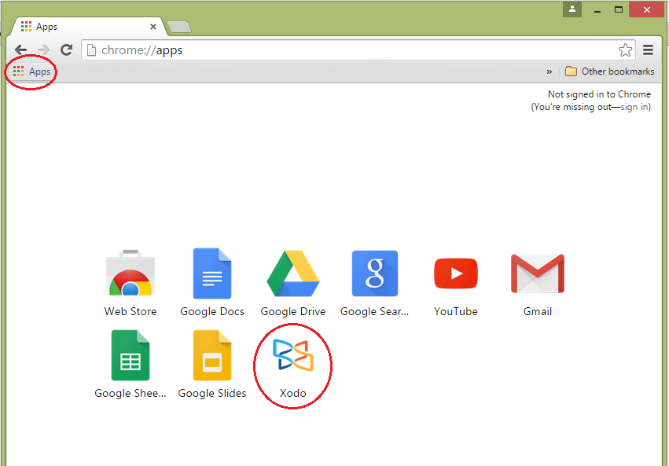Click the forward navigation arrow

(43, 50)
